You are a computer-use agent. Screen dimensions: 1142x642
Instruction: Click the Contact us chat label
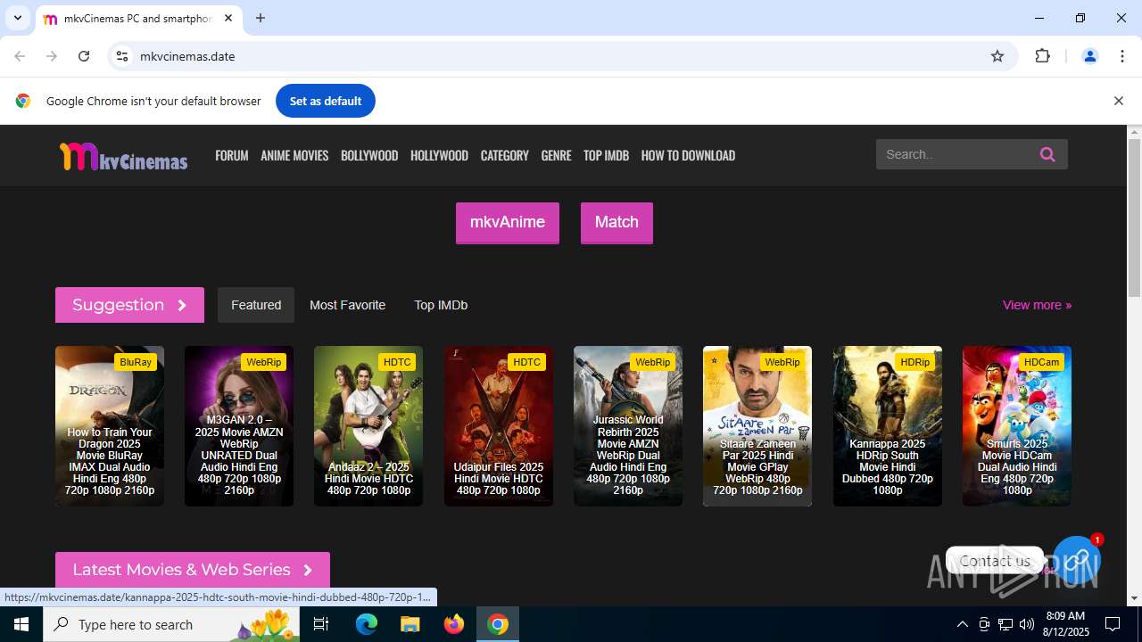(995, 561)
